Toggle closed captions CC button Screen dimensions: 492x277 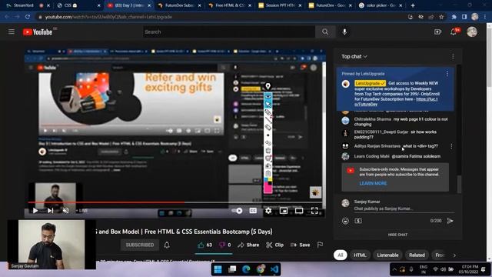(253, 210)
